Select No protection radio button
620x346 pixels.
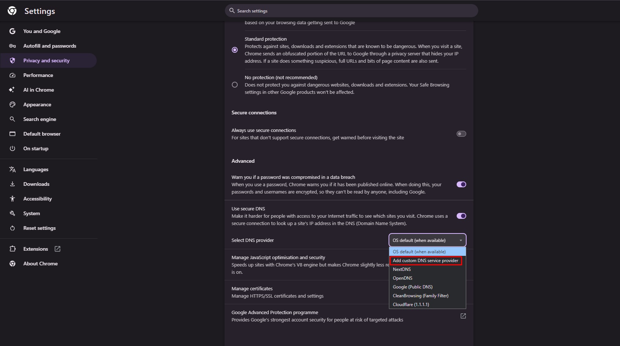pyautogui.click(x=235, y=85)
